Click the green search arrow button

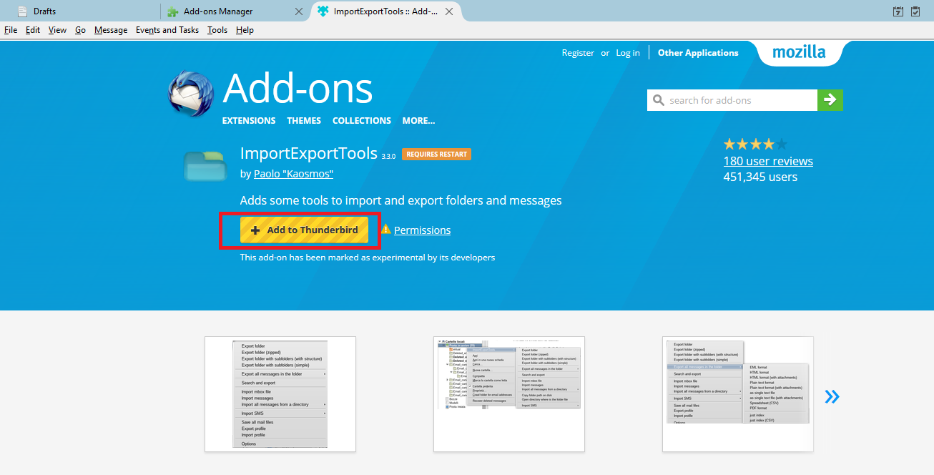[x=830, y=100]
